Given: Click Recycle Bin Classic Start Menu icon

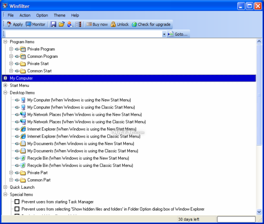Looking at the screenshot, I should click(23, 165).
